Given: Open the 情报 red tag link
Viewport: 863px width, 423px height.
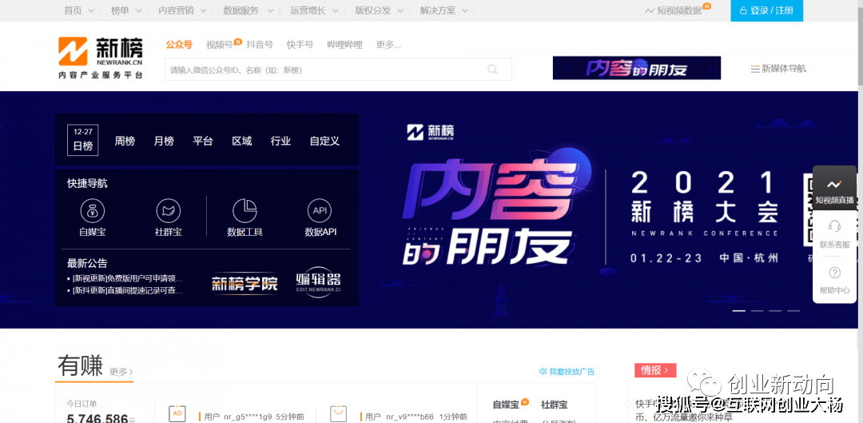Looking at the screenshot, I should 655,370.
